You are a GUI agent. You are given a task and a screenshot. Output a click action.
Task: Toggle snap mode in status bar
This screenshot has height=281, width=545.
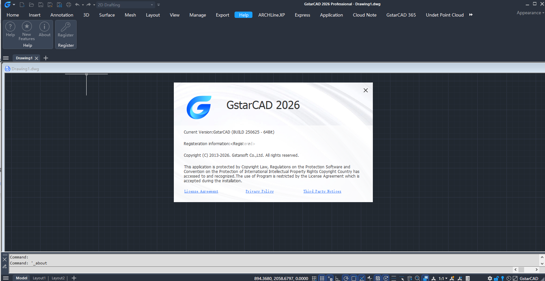pyautogui.click(x=314, y=278)
